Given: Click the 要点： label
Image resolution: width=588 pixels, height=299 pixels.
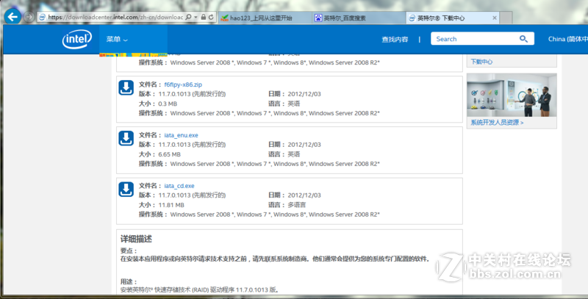Looking at the screenshot, I should pyautogui.click(x=129, y=251).
